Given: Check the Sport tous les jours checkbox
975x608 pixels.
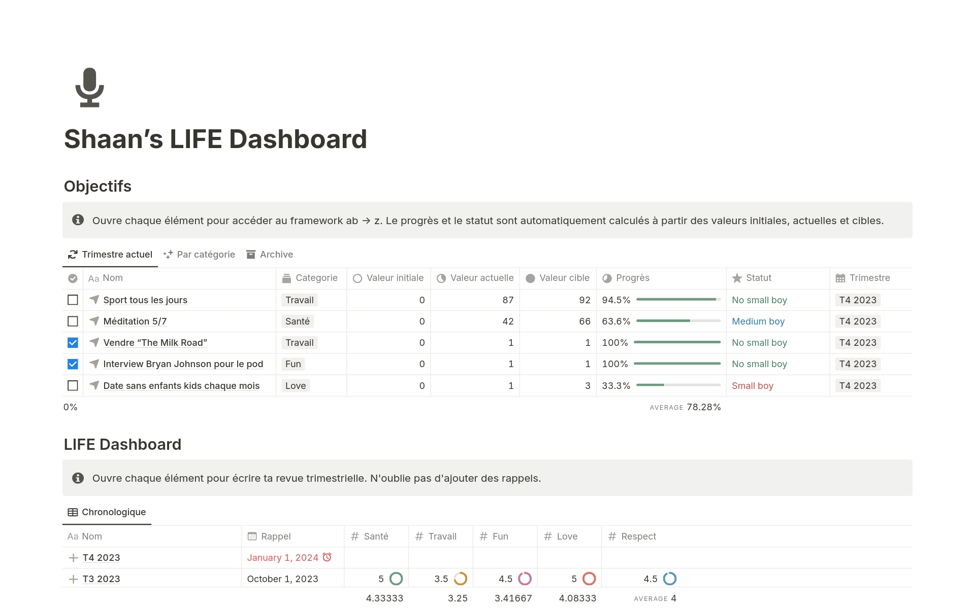Looking at the screenshot, I should (73, 300).
